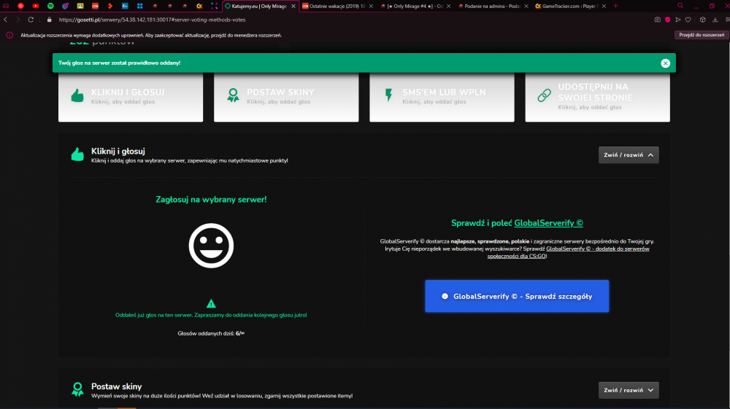Select UDOSTĘPNIJ NA SWOJEJ STRONIE card
The height and width of the screenshot is (409, 730).
click(597, 97)
